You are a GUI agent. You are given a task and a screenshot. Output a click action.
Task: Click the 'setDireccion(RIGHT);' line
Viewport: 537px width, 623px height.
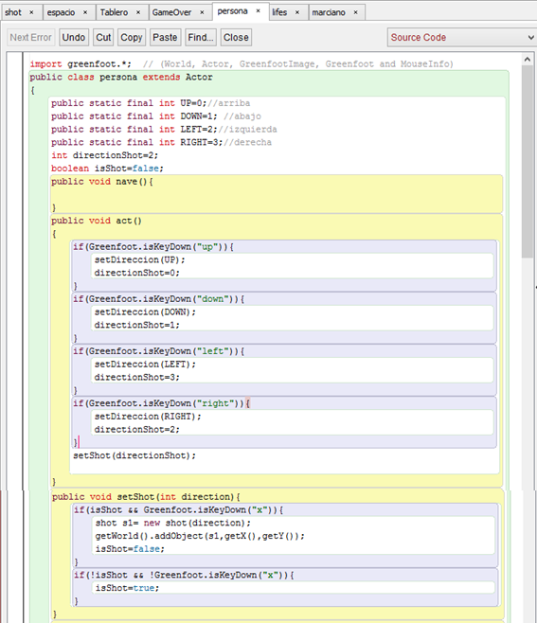tap(148, 417)
